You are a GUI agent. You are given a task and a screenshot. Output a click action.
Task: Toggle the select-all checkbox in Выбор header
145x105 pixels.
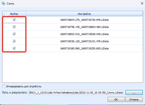(6, 14)
